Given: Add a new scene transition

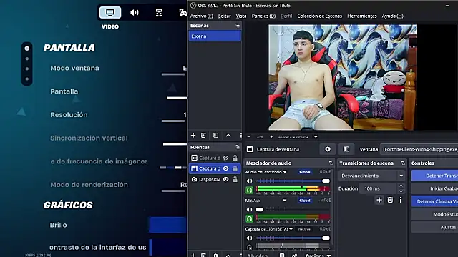Looking at the screenshot, I should [x=379, y=200].
